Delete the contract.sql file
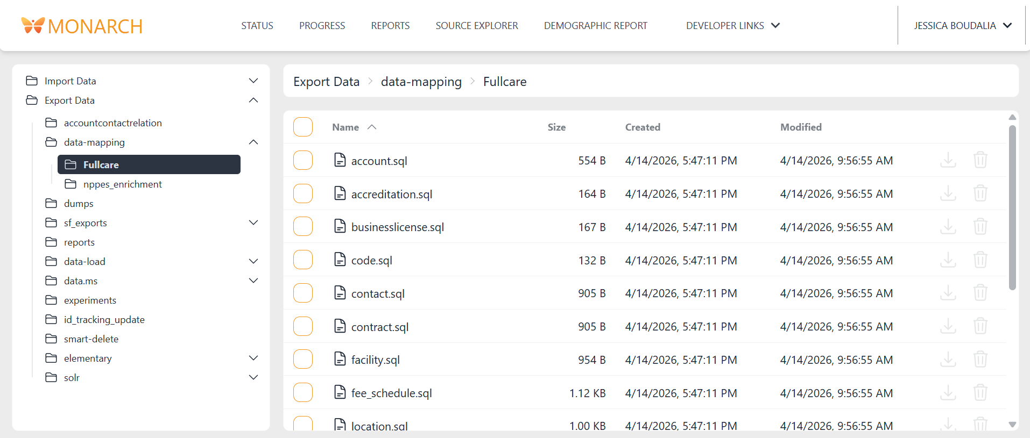The width and height of the screenshot is (1030, 438). coord(980,326)
